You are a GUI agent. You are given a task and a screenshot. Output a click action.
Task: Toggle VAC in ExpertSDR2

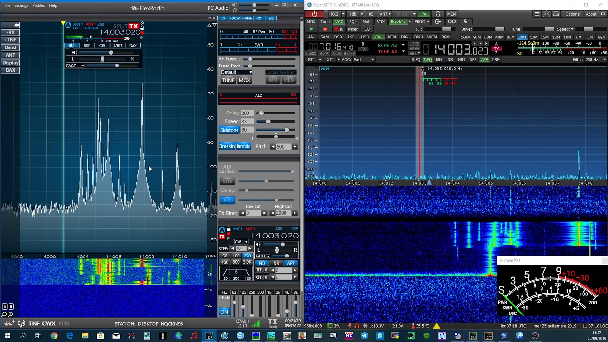tap(339, 22)
